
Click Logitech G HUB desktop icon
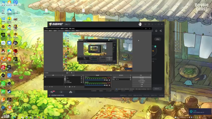coord(15,43)
